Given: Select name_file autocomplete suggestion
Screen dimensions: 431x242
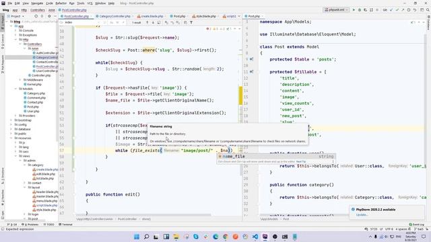Looking at the screenshot, I should pos(275,157).
